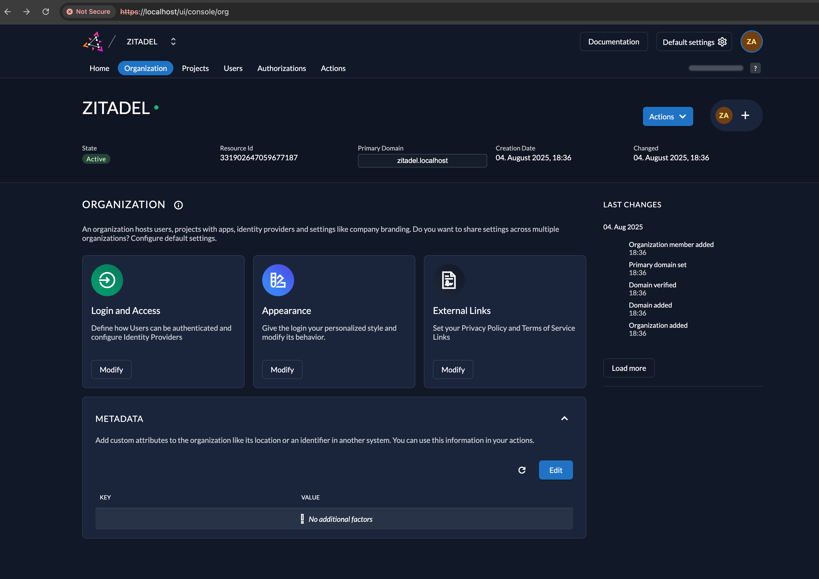Click the ZITADEL organization title heading
This screenshot has width=819, height=579.
[x=116, y=108]
